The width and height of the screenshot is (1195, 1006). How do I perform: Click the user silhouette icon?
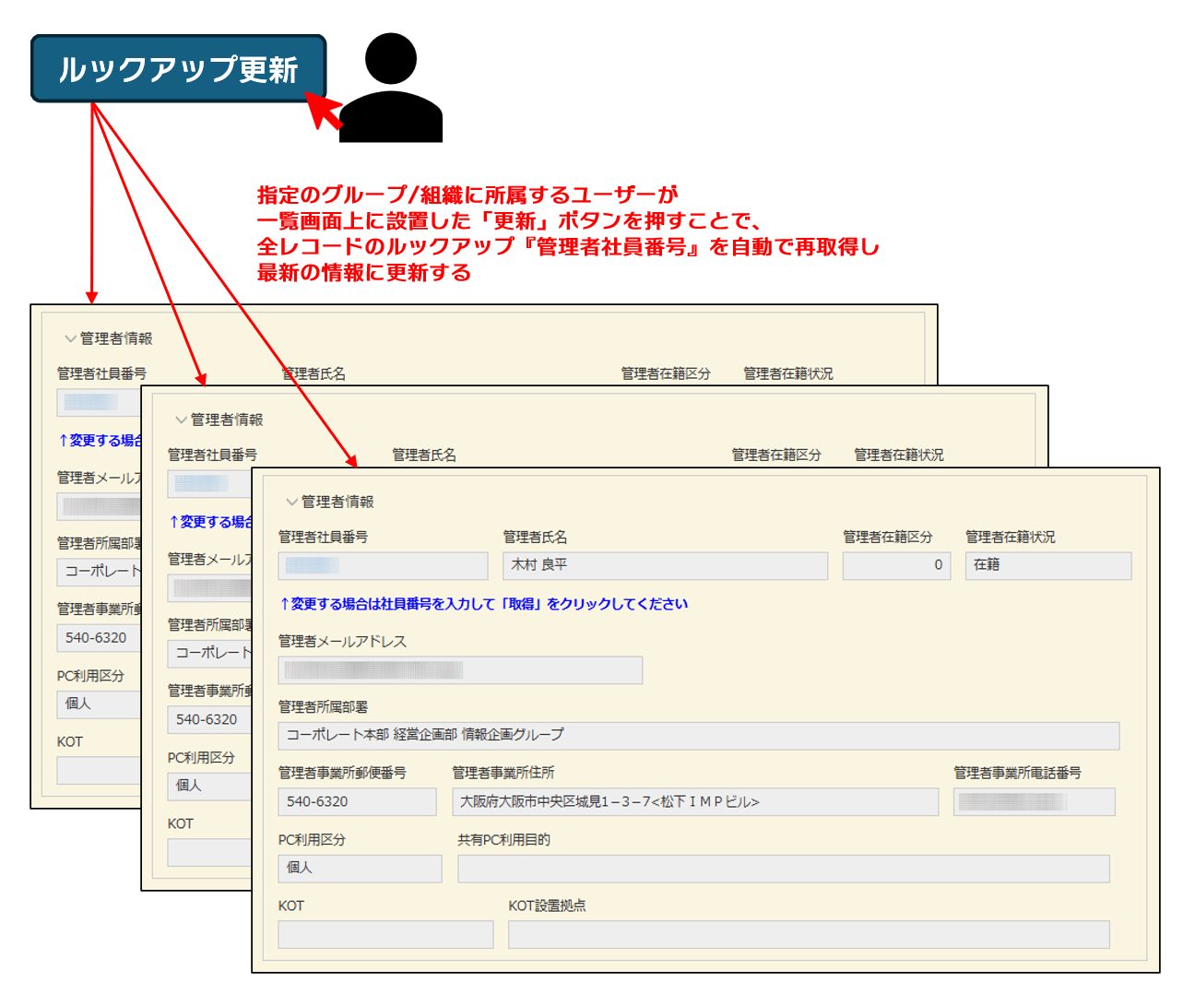coord(391,92)
